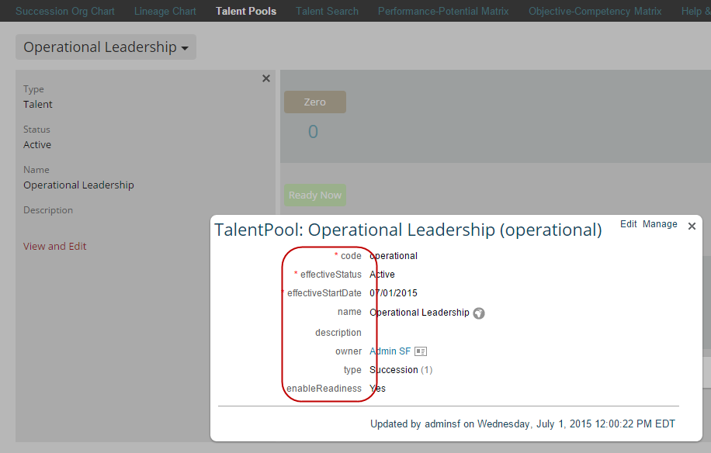This screenshot has height=453, width=711.
Task: Click the 'Updated by adminsf' timestamp text
Action: (522, 424)
